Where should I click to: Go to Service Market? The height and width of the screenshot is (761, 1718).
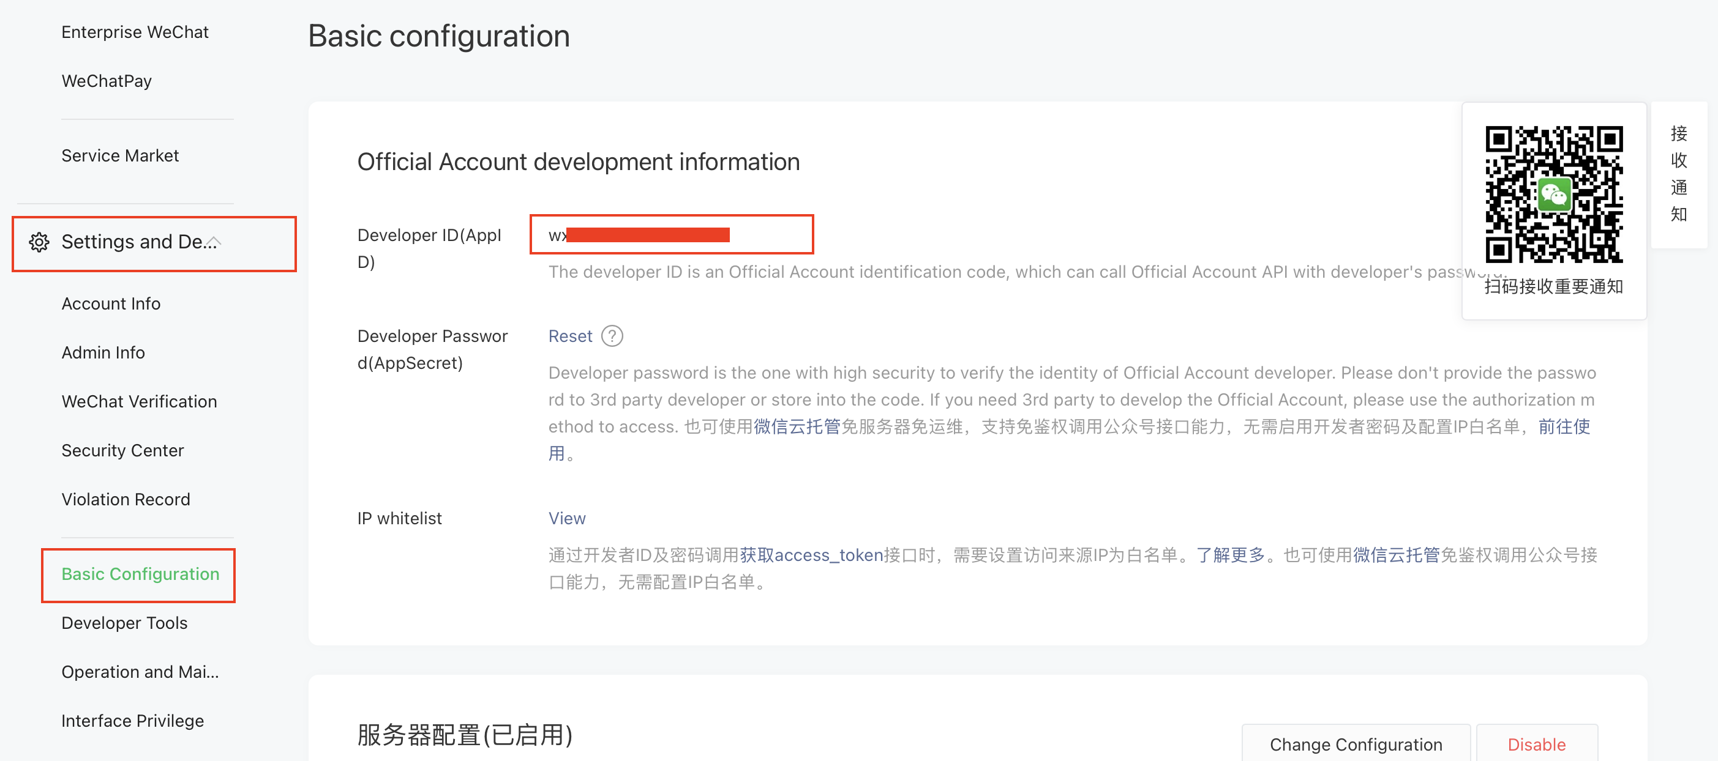(x=120, y=155)
